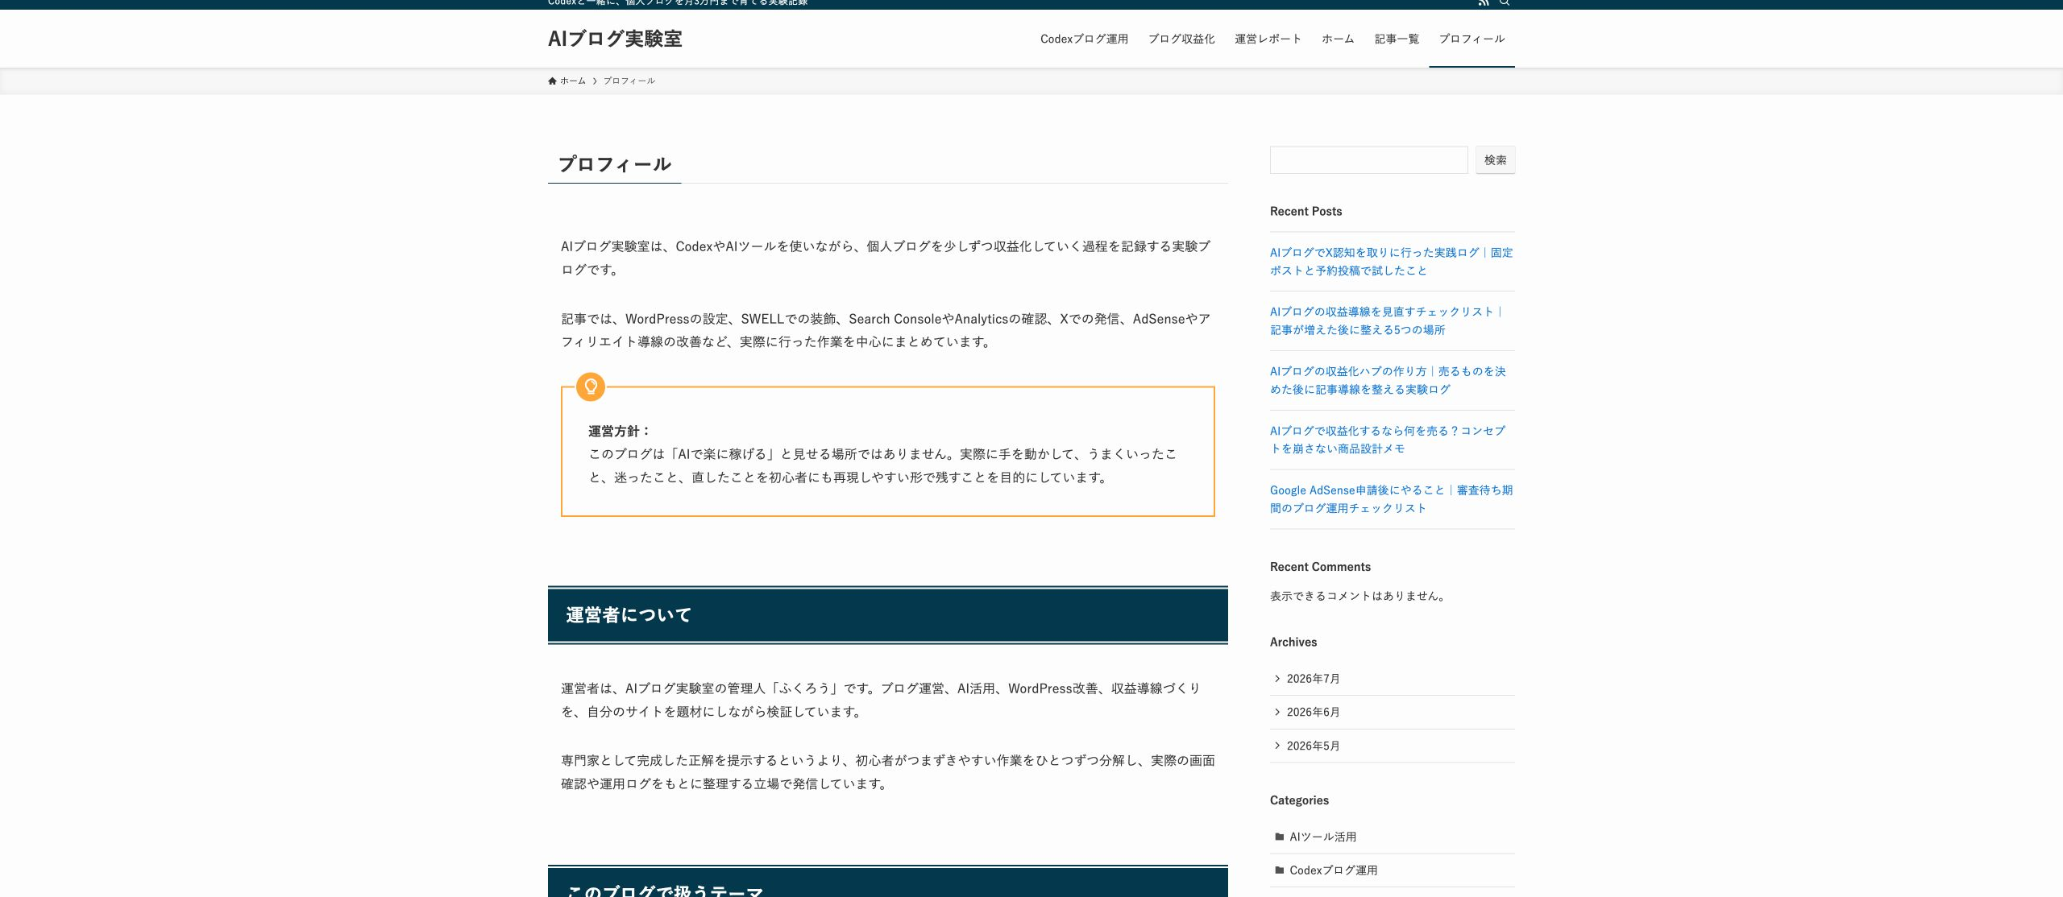The width and height of the screenshot is (2063, 897).
Task: Click the このブログで扱うテーマ heading
Action: pyautogui.click(x=664, y=891)
